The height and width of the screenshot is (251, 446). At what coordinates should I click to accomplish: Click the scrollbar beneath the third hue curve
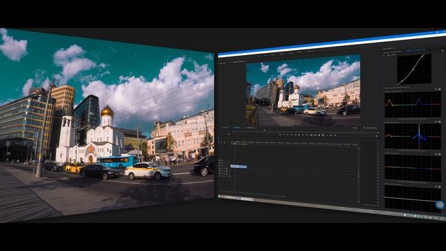(413, 182)
